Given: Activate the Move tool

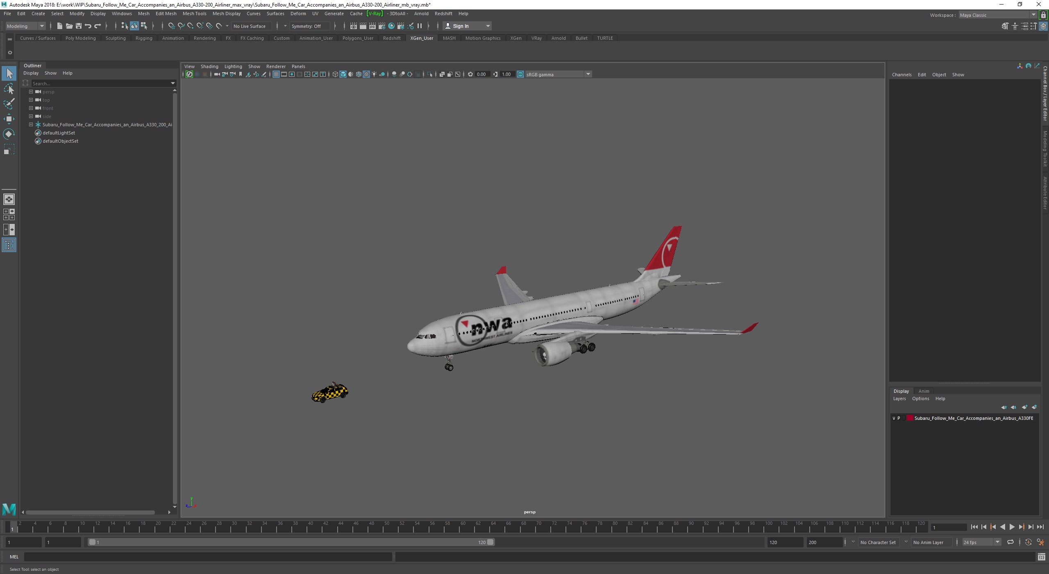Looking at the screenshot, I should [9, 119].
